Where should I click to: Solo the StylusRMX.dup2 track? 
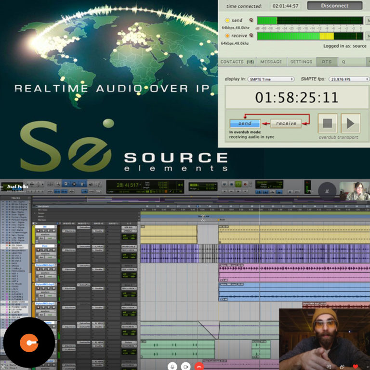point(48,289)
